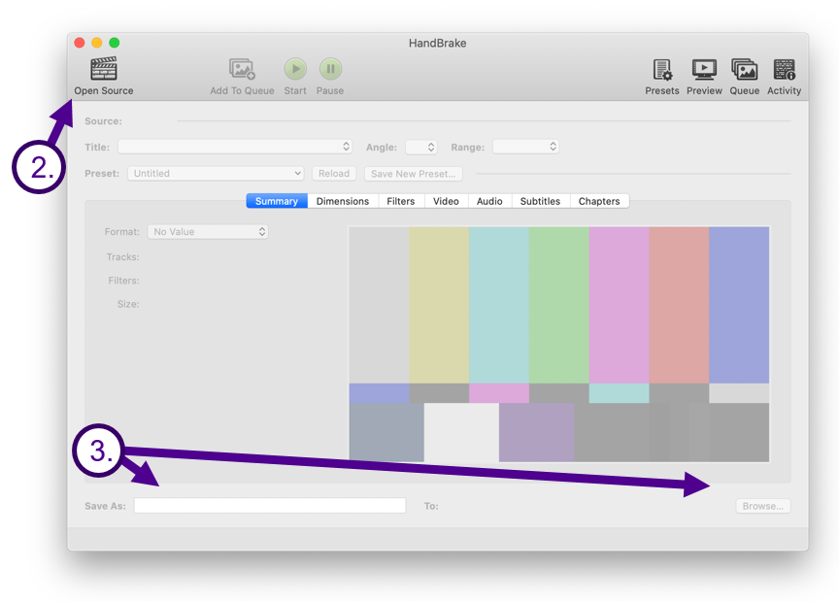
Task: Expand the Title dropdown
Action: pyautogui.click(x=235, y=147)
